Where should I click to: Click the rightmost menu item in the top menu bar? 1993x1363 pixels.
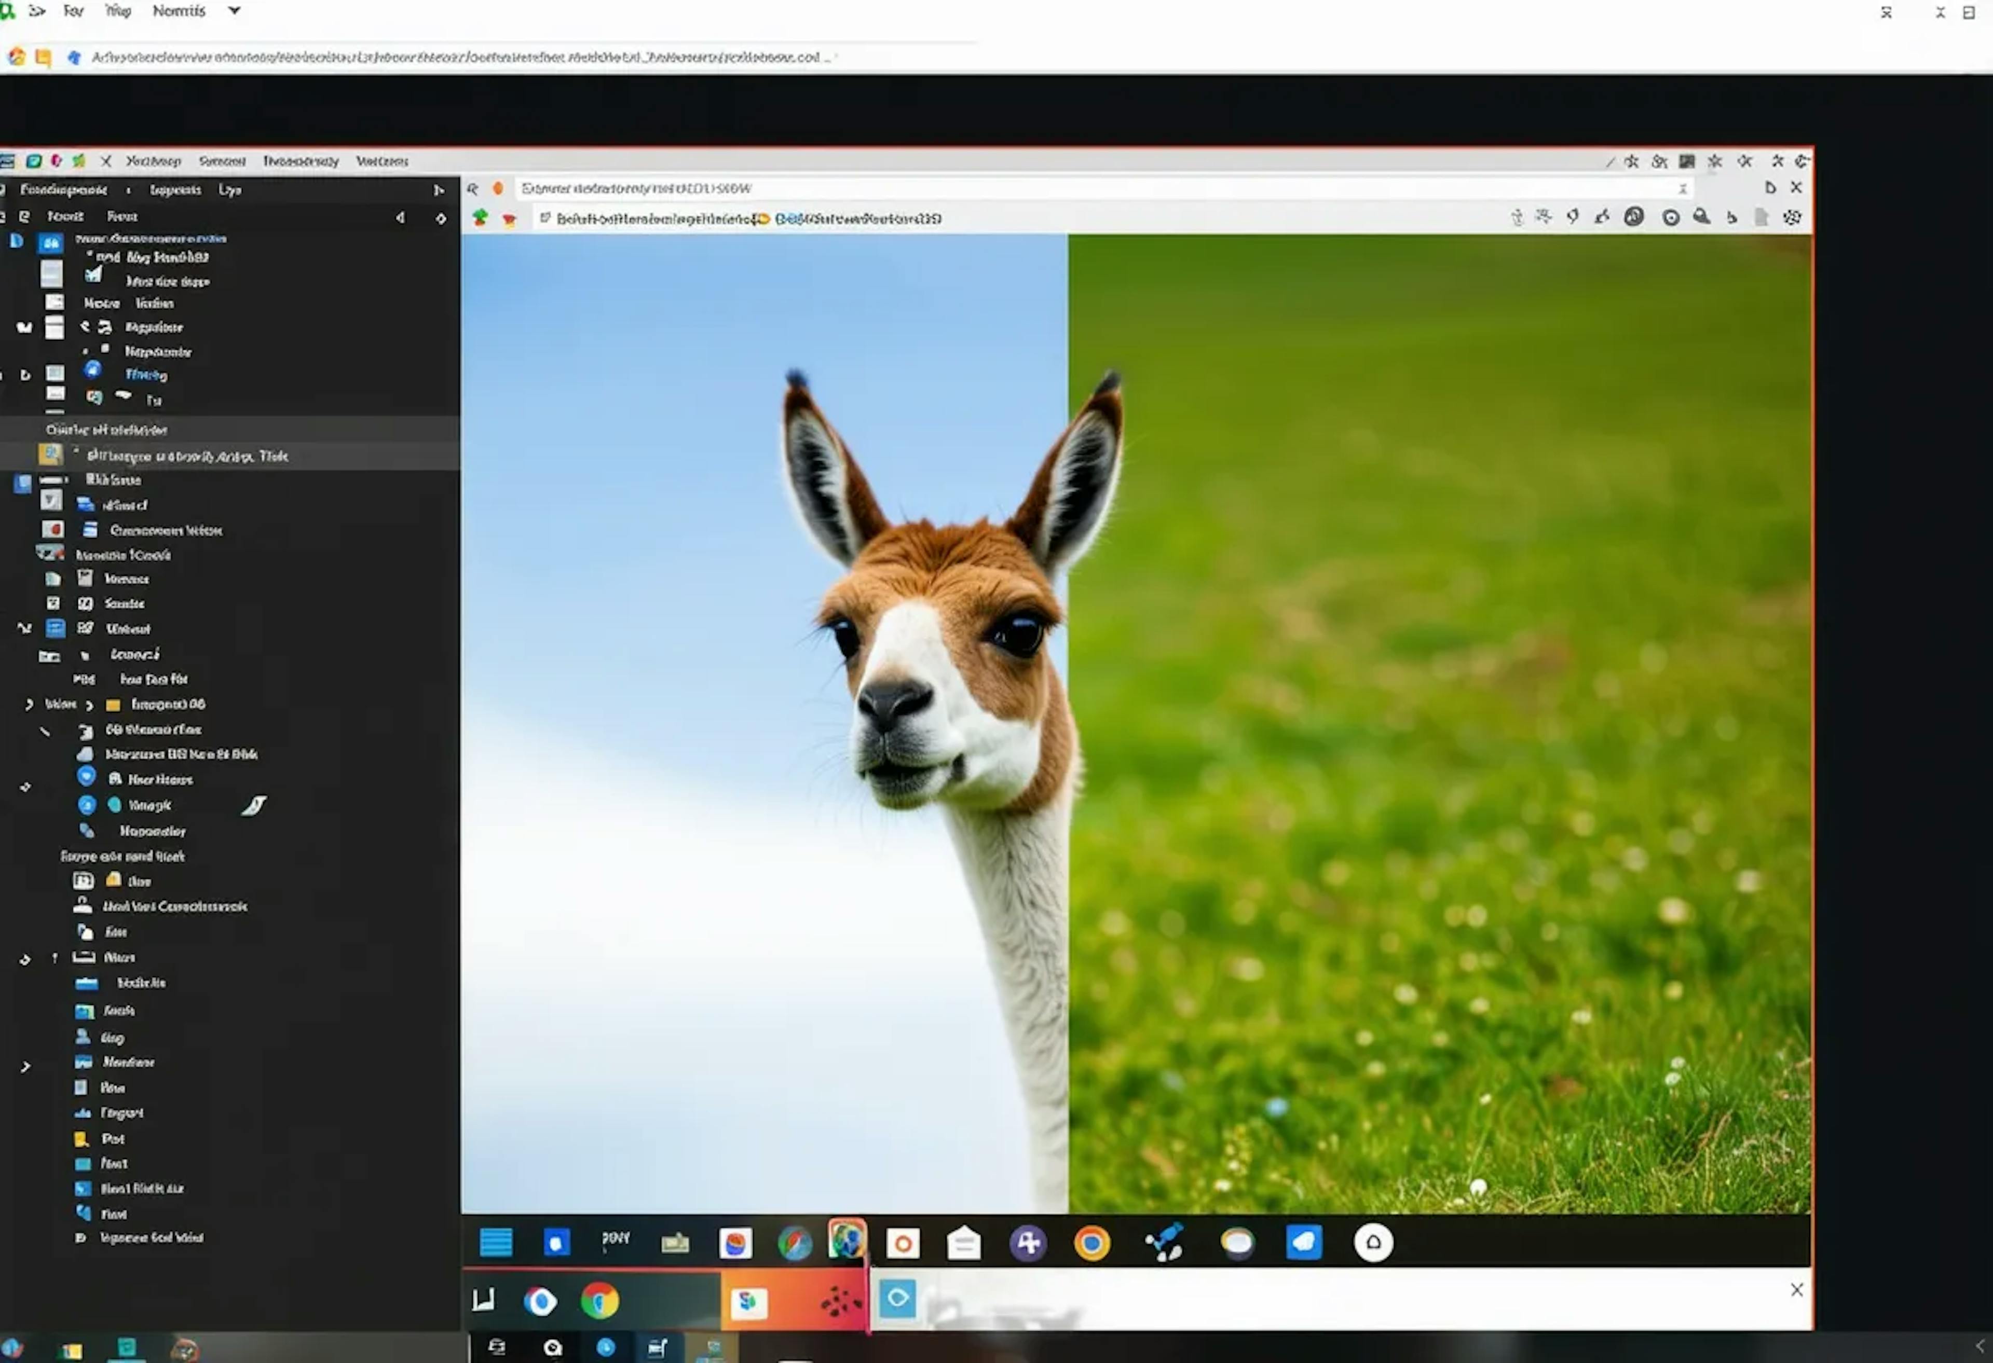coord(381,161)
